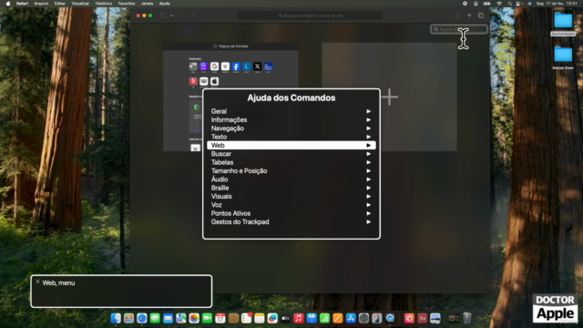Expand the Tamanho e Posição submenu arrow

[368, 171]
